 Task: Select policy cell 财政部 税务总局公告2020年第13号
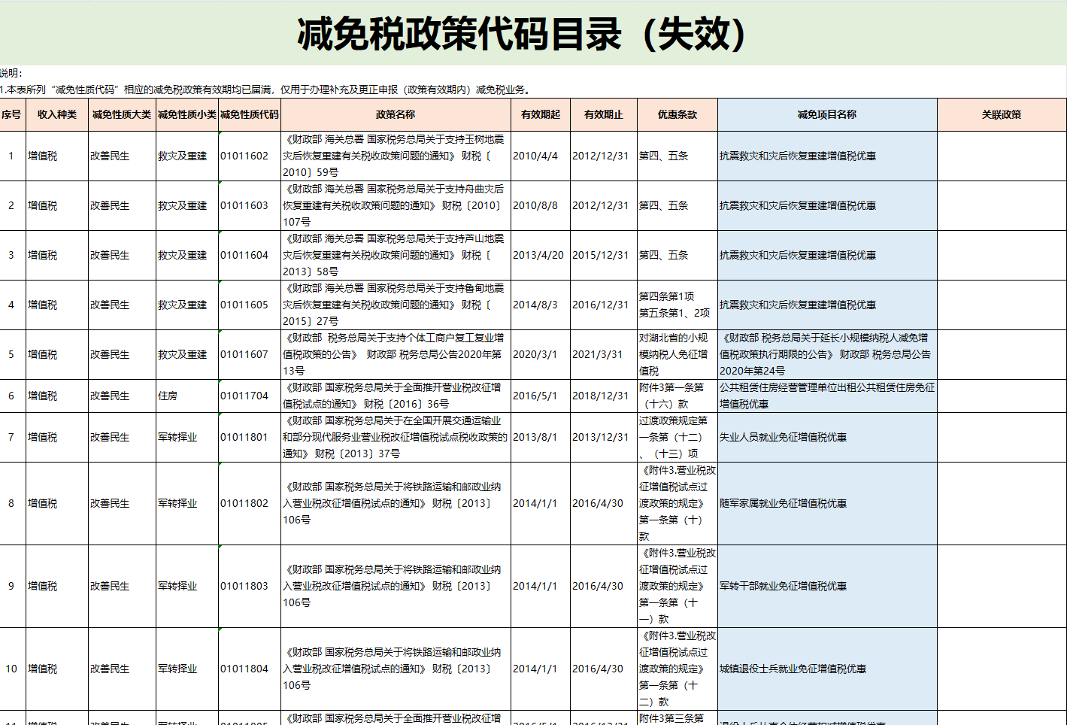(x=396, y=354)
